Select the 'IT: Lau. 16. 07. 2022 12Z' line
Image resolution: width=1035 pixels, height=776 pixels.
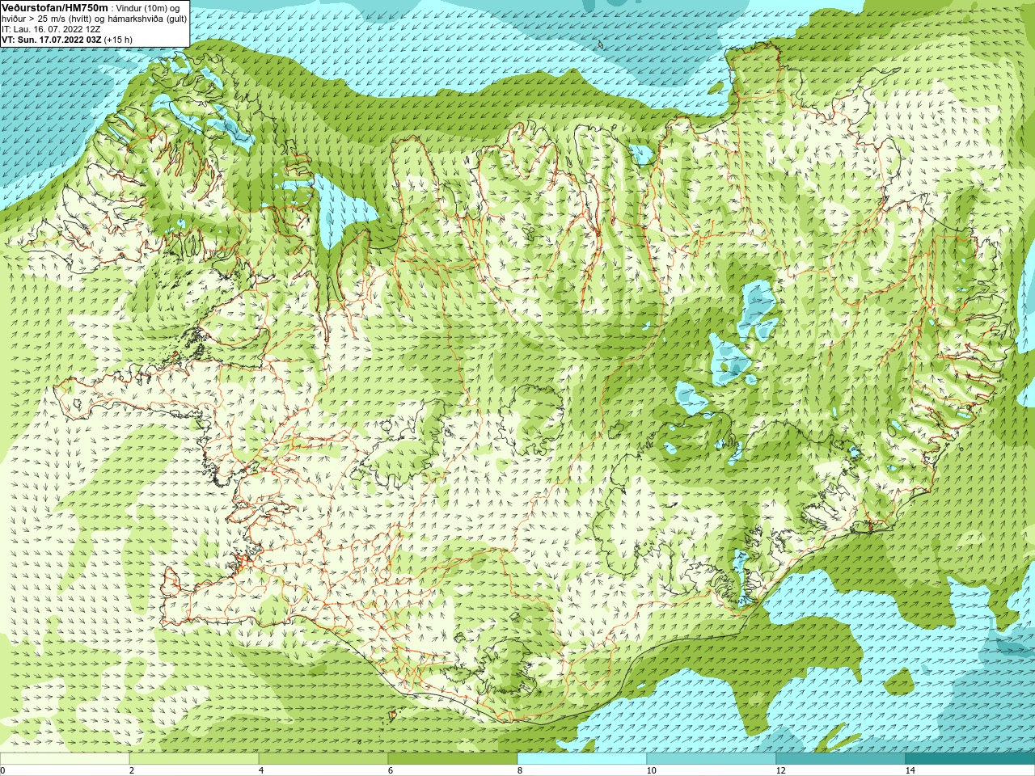(x=51, y=29)
